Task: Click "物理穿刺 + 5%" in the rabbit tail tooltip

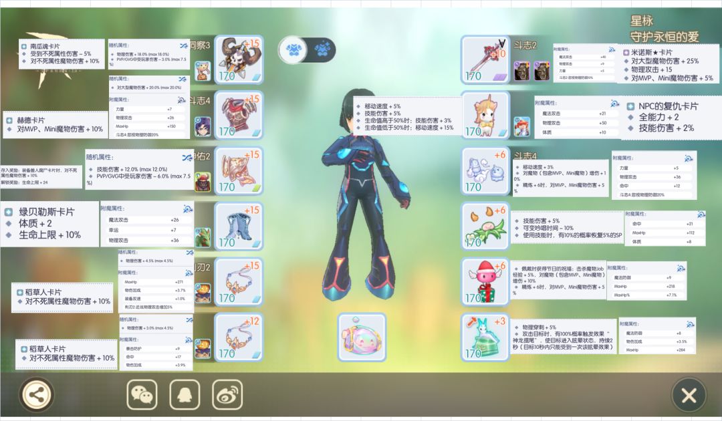Action: [x=539, y=327]
